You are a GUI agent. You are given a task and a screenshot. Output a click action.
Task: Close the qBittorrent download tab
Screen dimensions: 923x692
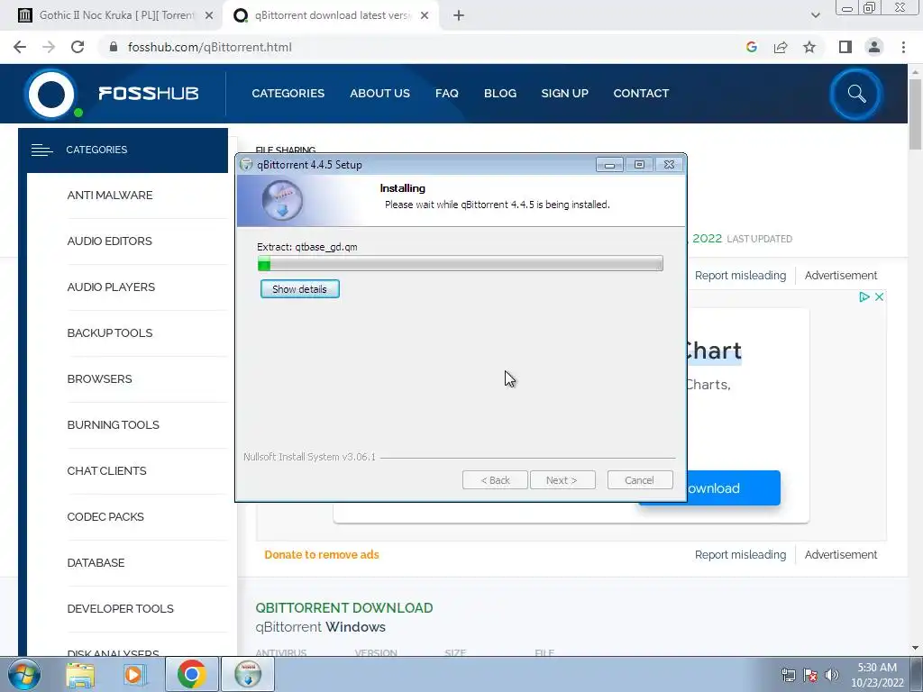425,15
